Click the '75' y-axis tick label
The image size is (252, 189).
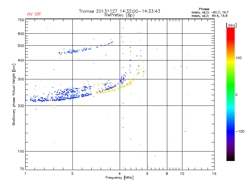point(22,169)
